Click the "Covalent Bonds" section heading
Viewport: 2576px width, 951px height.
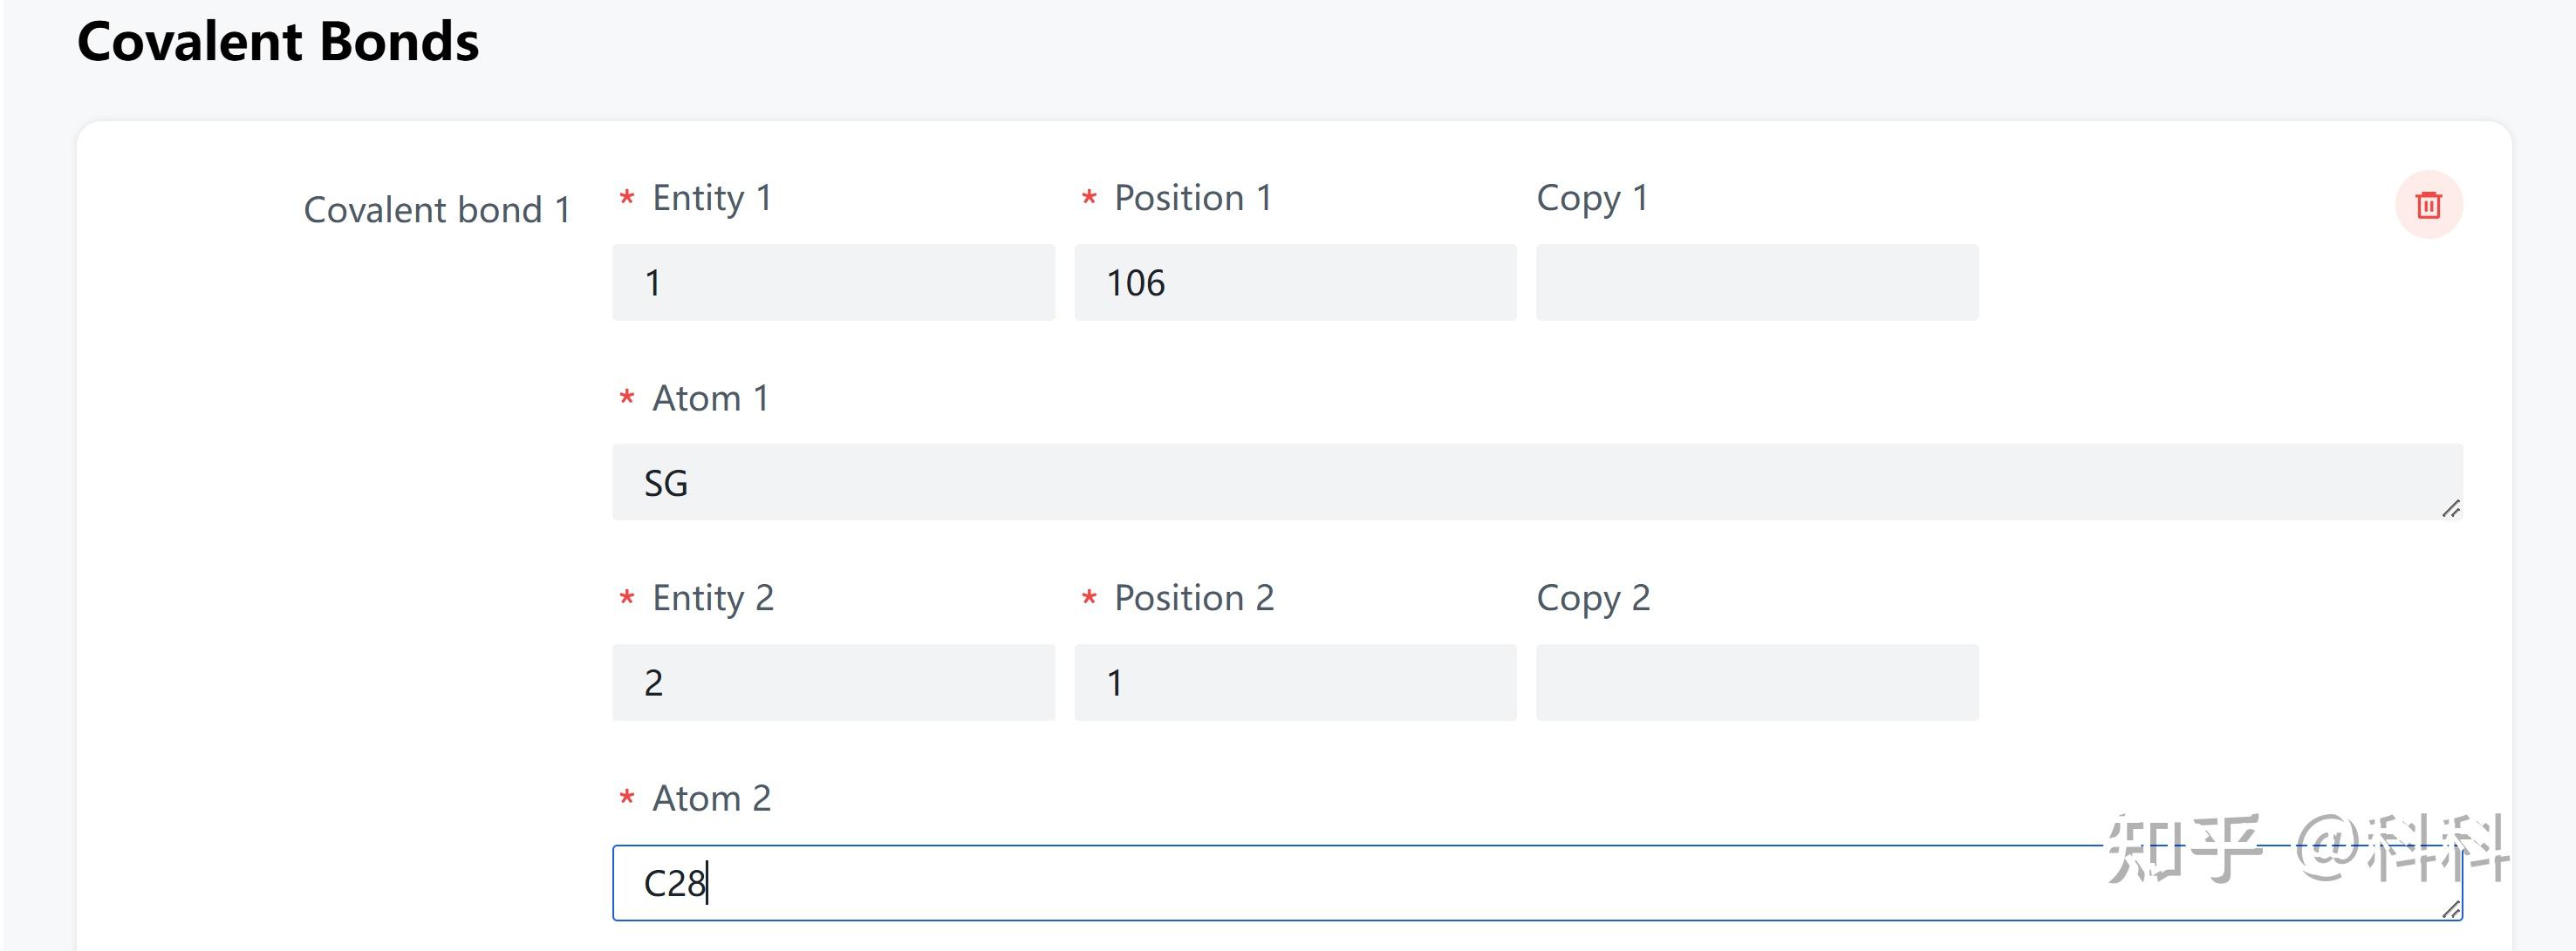278,42
